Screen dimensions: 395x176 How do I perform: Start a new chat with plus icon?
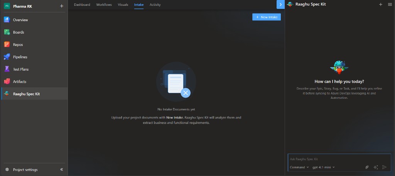click(x=381, y=4)
